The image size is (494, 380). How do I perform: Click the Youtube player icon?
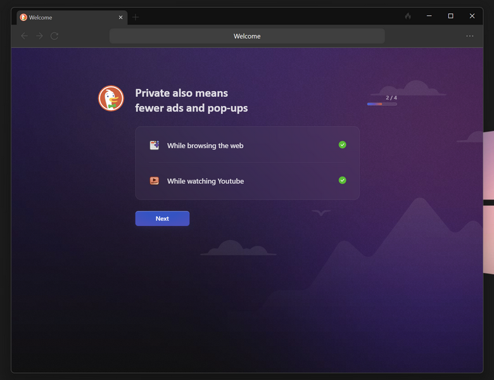pyautogui.click(x=154, y=180)
